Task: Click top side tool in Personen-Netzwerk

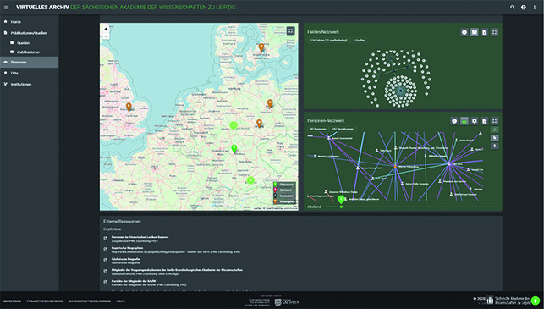Action: pyautogui.click(x=495, y=130)
